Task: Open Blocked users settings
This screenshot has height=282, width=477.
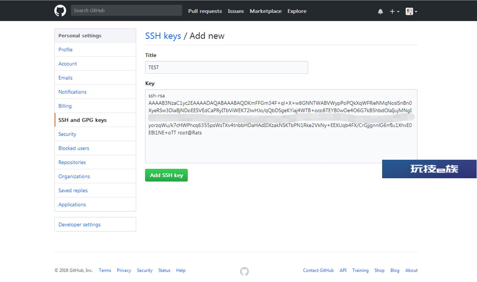Action: (x=95, y=148)
